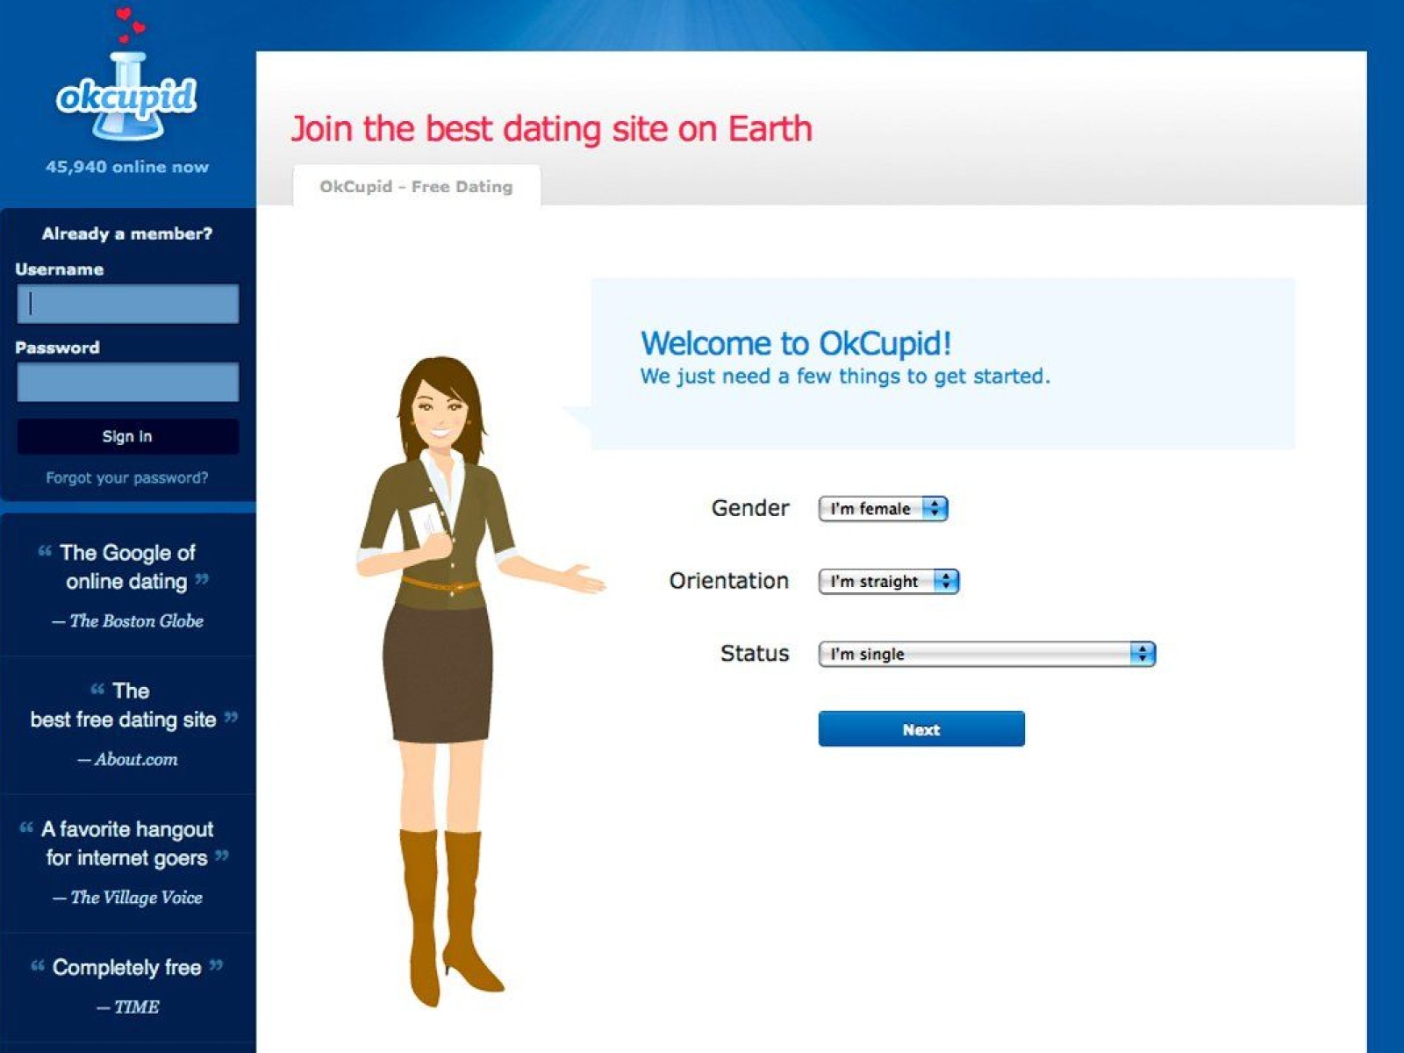Click the 'Gender' field label

click(x=750, y=508)
